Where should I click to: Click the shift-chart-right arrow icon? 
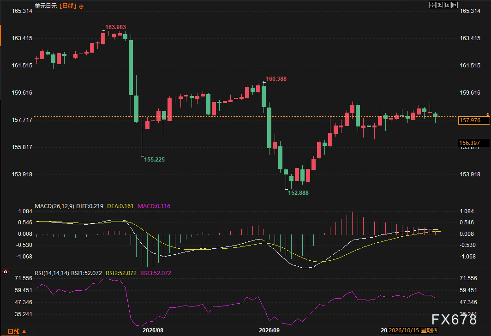[455, 5]
